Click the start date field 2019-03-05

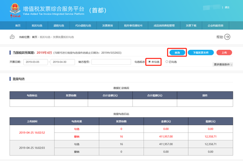tap(36, 62)
